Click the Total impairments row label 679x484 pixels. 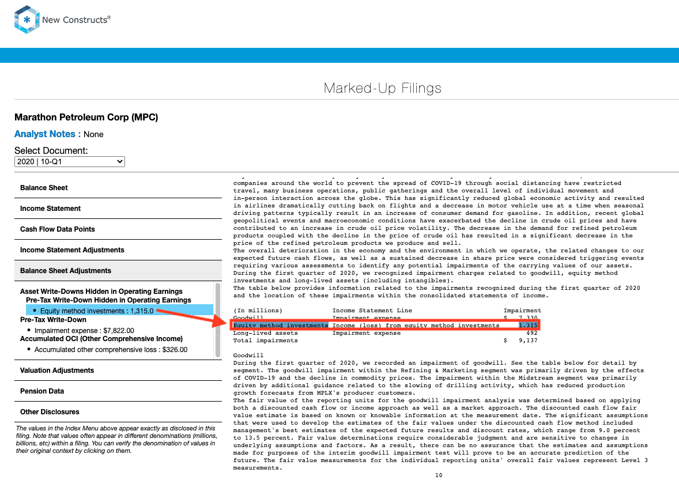(x=266, y=341)
